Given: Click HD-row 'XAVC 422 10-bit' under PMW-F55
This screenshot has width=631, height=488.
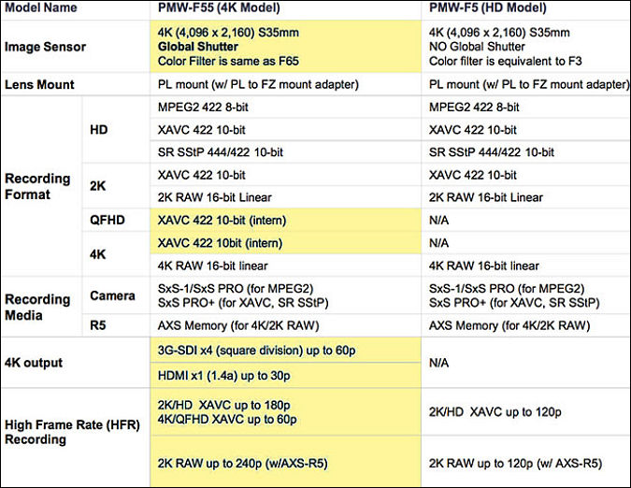Looking at the screenshot, I should click(x=201, y=130).
